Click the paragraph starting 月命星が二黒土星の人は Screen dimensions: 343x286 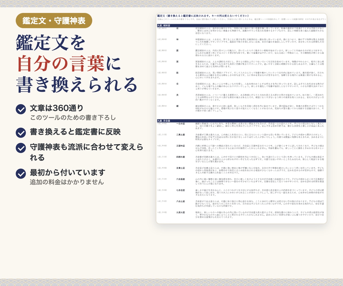click(x=260, y=137)
